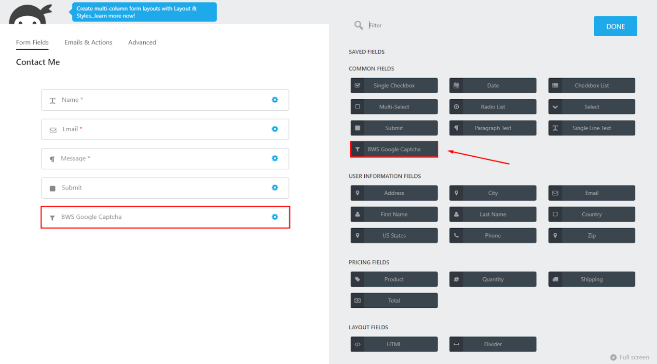Click the magnifier search icon beside Filter

click(x=358, y=25)
